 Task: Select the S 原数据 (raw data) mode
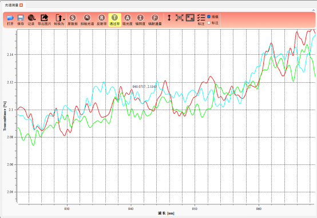coord(73,20)
